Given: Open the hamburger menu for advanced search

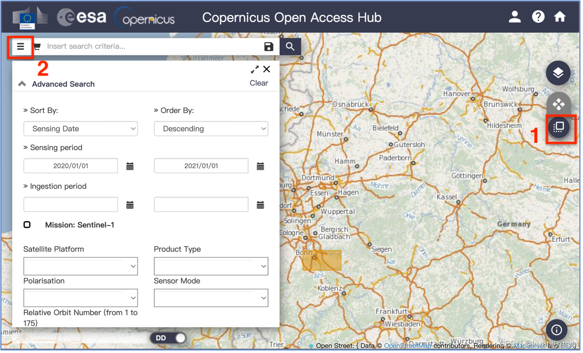Looking at the screenshot, I should coord(20,46).
